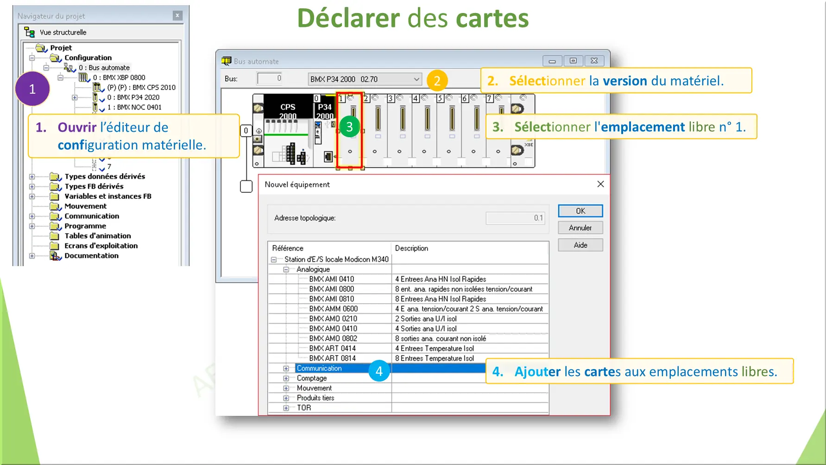The height and width of the screenshot is (465, 826).
Task: Open the BMX P34 2000 version dropdown
Action: click(416, 79)
